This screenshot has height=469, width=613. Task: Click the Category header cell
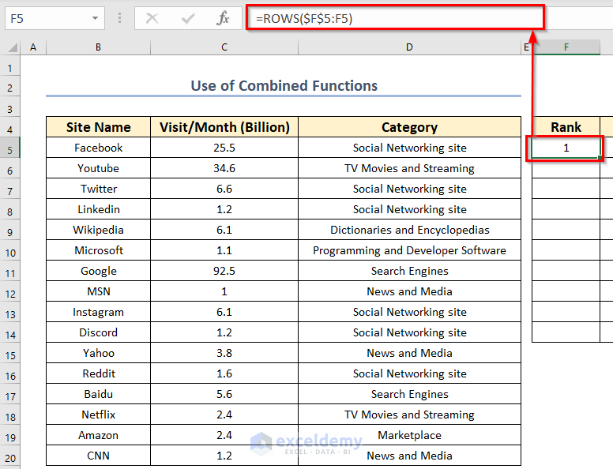point(409,127)
